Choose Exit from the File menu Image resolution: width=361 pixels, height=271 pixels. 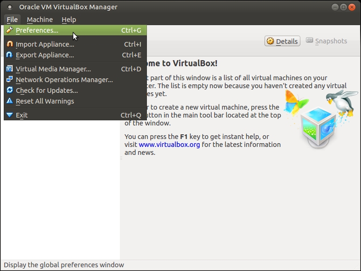pos(75,115)
